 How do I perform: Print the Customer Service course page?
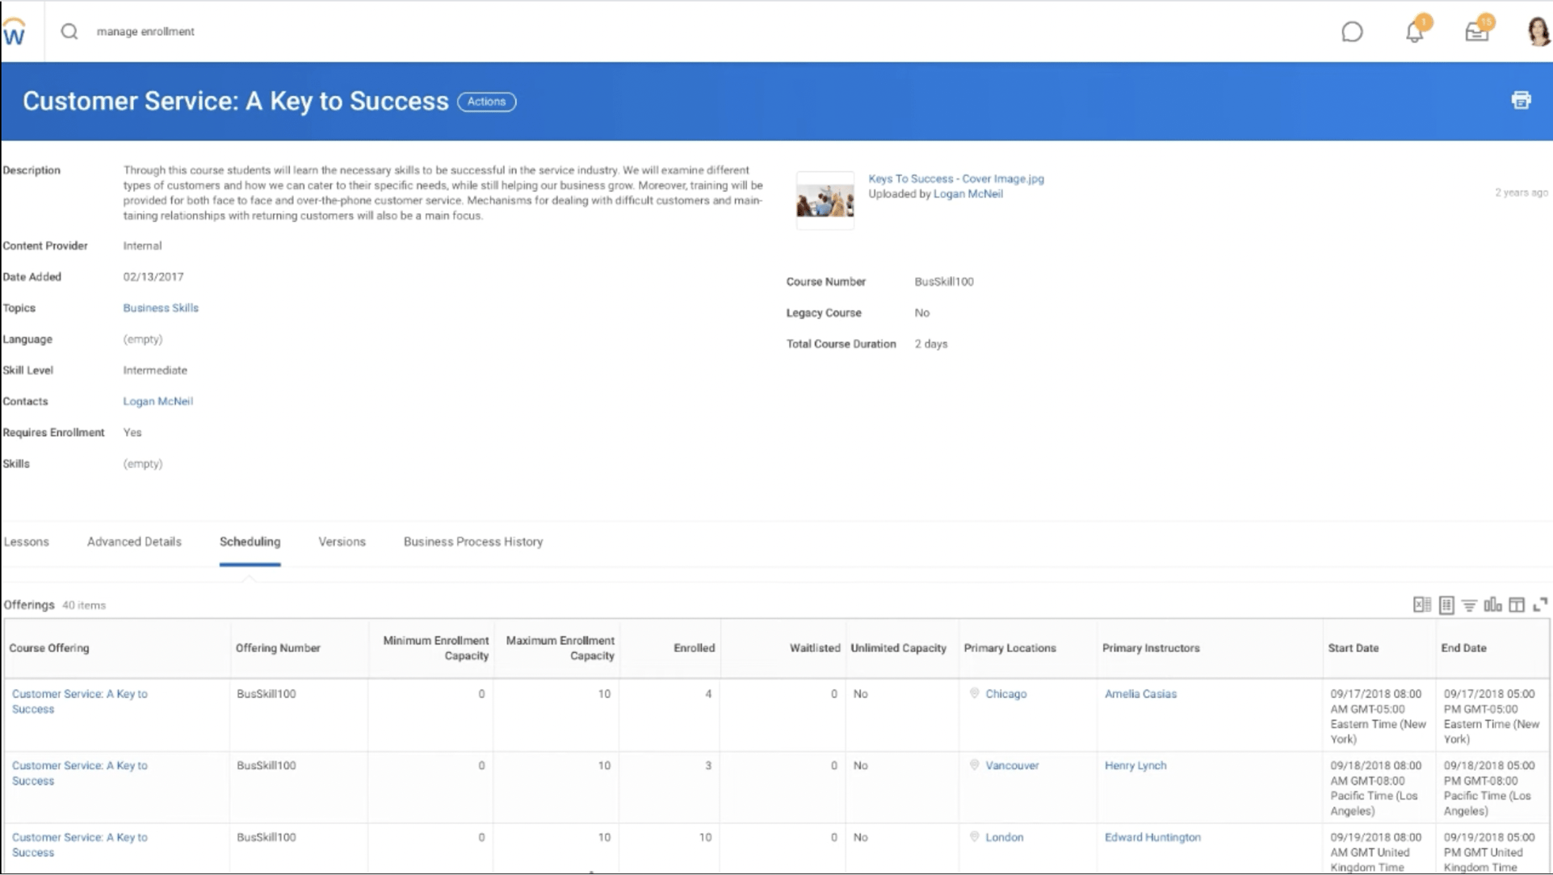[1522, 100]
